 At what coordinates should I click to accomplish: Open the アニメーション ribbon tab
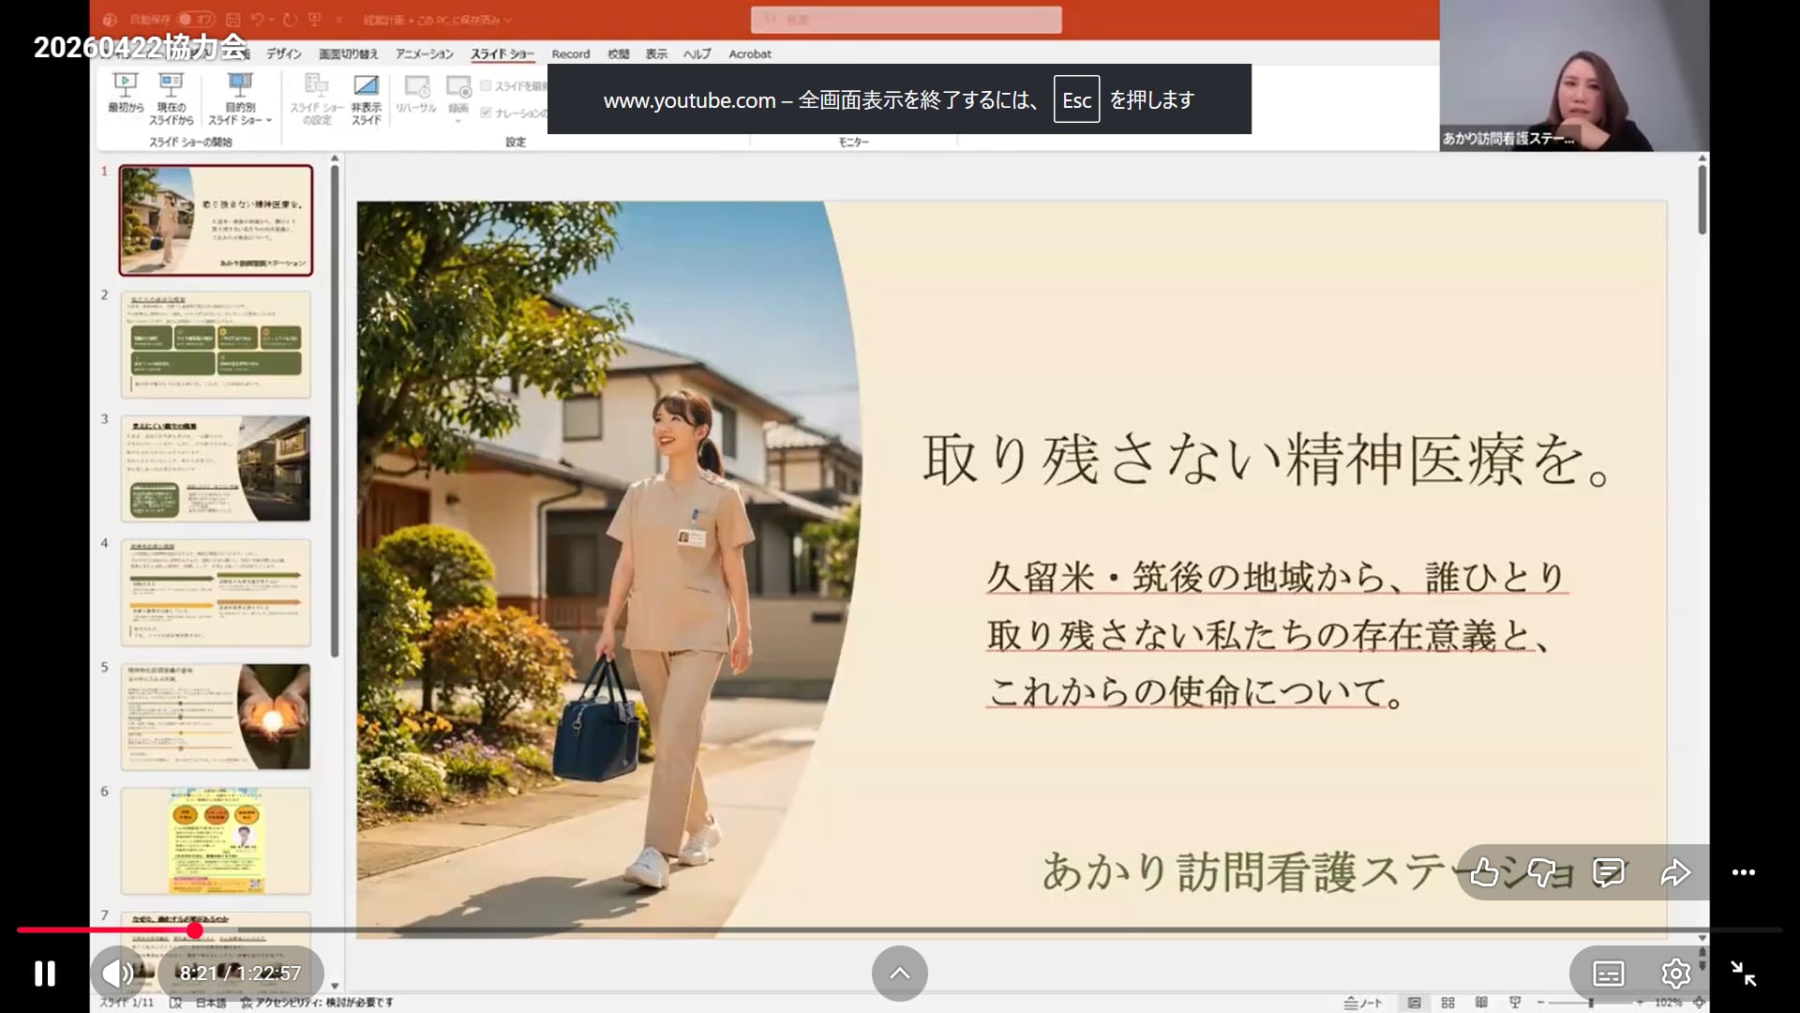[424, 54]
